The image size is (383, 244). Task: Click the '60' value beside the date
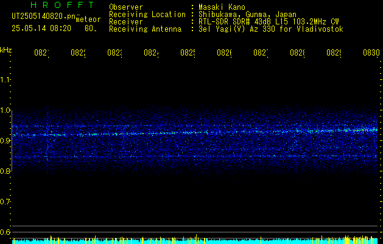[90, 29]
